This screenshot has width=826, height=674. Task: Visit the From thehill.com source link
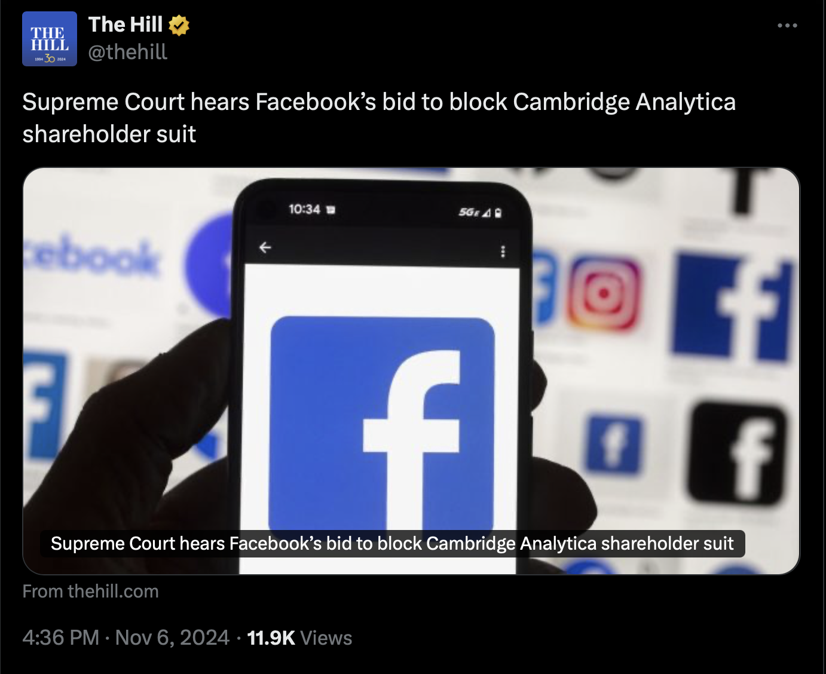90,591
